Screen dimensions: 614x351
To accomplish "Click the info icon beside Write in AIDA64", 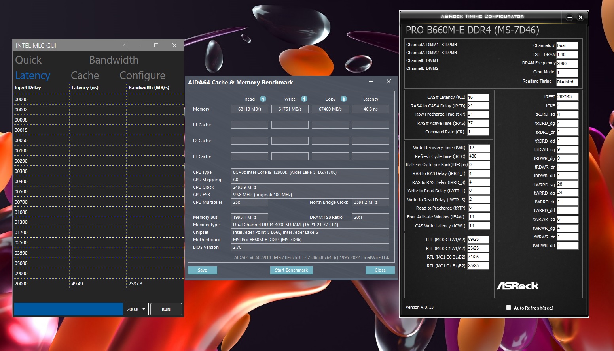I will 304,99.
